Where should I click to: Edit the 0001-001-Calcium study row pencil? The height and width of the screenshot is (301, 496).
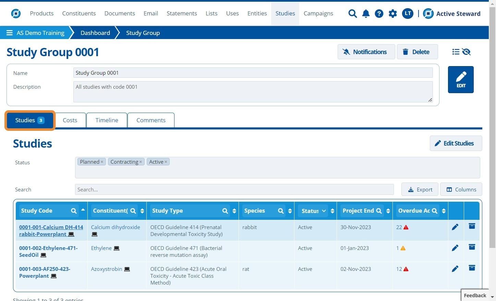click(x=455, y=227)
